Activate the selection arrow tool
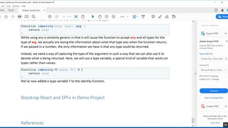Image resolution: width=228 pixels, height=128 pixels. click(x=93, y=17)
